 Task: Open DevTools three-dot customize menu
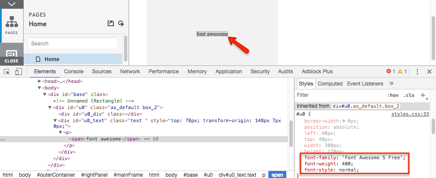(x=417, y=72)
